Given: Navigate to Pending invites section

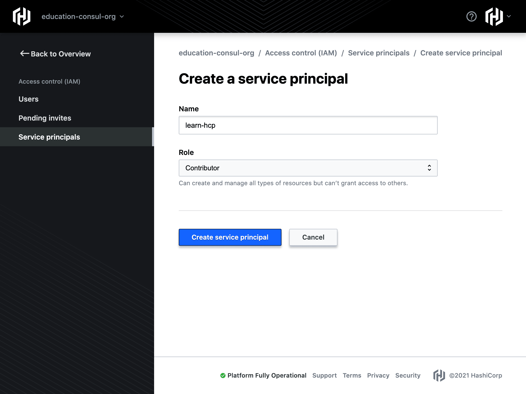Looking at the screenshot, I should click(x=45, y=118).
